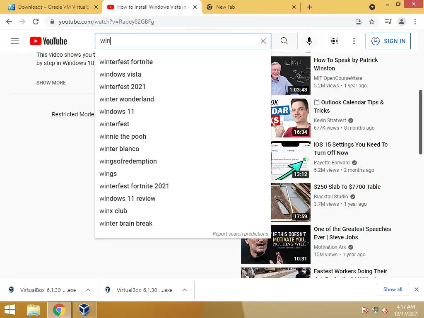This screenshot has width=424, height=318.
Task: Go back with the browser back arrow
Action: 9,22
